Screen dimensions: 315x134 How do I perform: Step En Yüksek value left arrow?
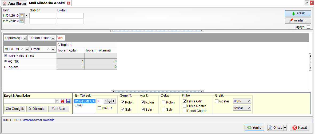point(105,101)
